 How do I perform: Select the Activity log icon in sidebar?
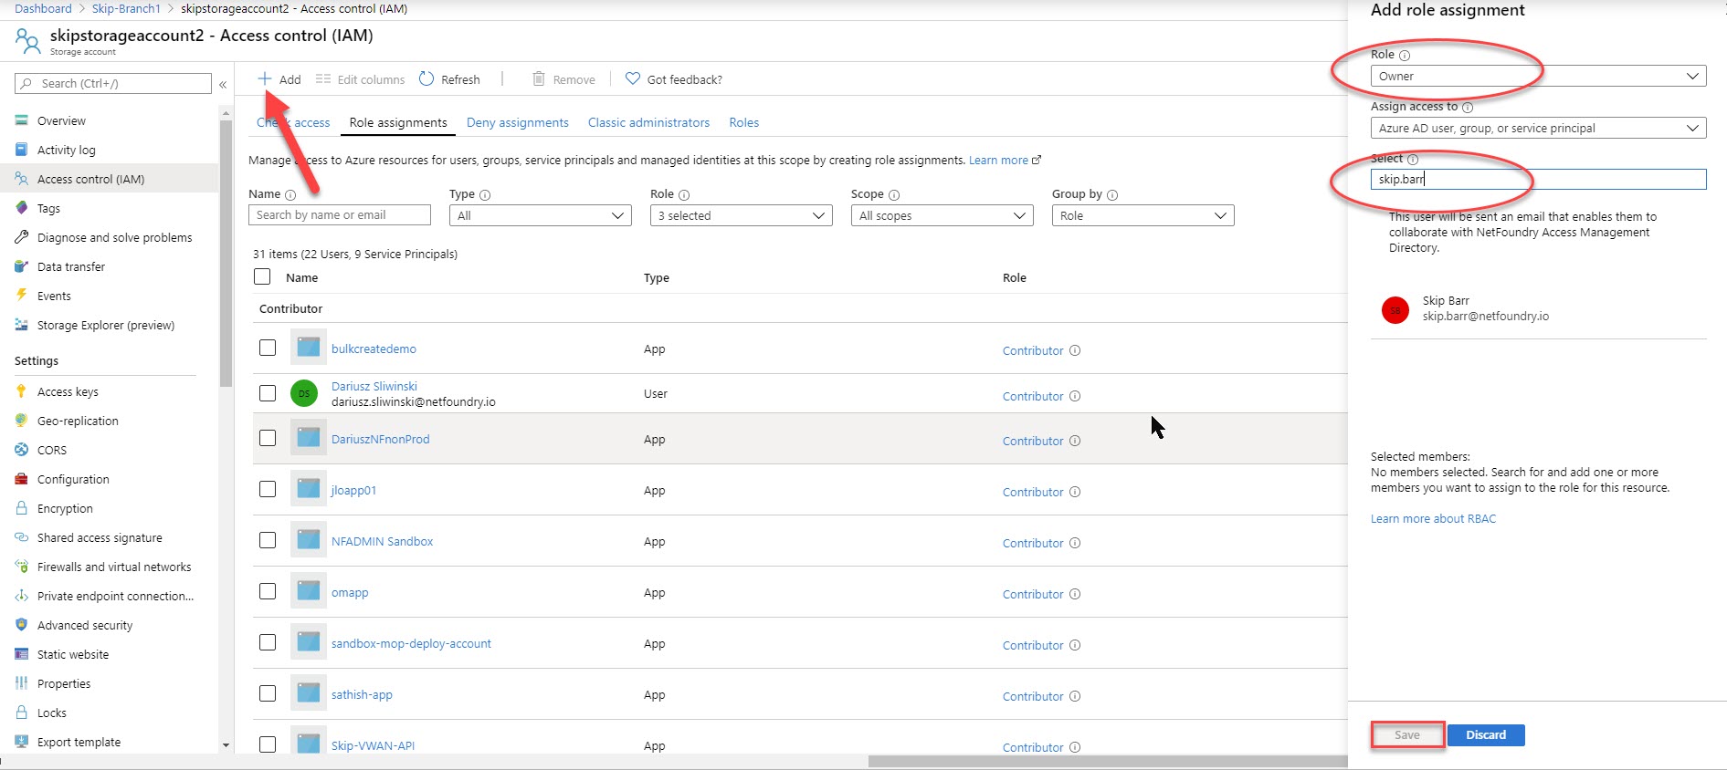pos(22,150)
